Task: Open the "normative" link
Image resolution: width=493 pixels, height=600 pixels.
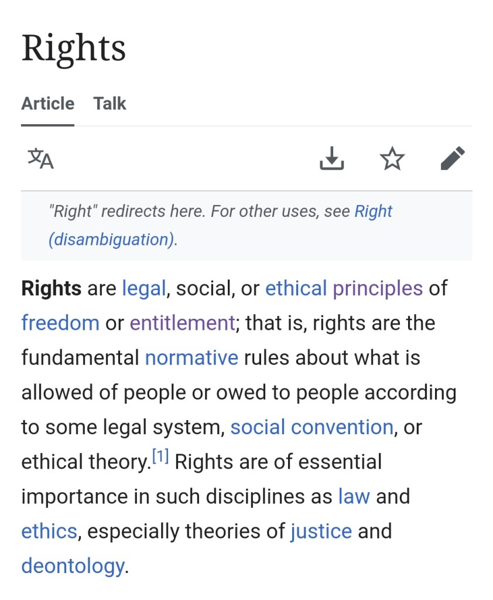Action: click(x=191, y=357)
